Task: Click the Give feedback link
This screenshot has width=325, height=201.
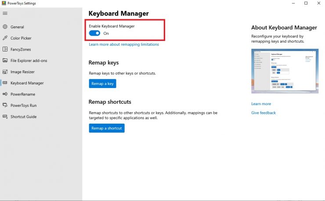Action: pos(264,113)
